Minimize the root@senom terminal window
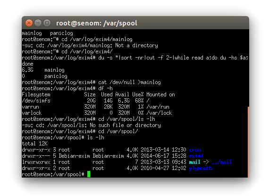The width and height of the screenshot is (269, 196). pyautogui.click(x=38, y=23)
